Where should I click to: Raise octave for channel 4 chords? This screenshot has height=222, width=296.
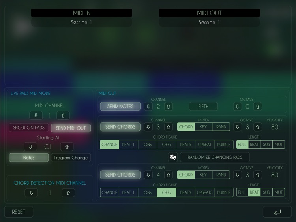(258, 175)
